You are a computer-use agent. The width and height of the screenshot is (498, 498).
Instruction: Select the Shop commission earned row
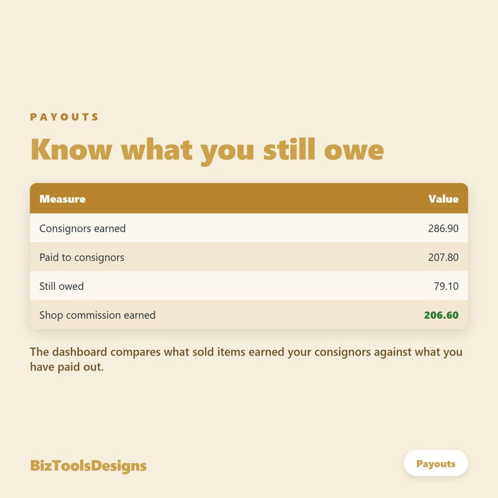(249, 314)
